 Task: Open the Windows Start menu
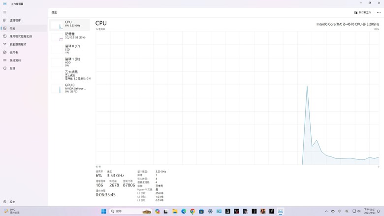pyautogui.click(x=103, y=211)
